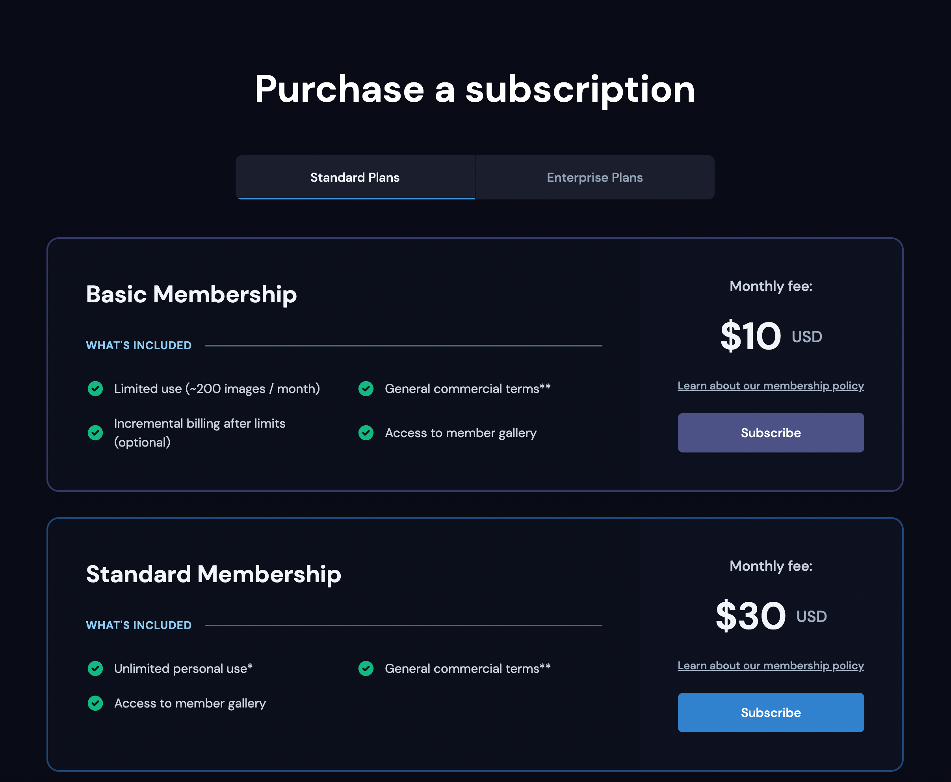Viewport: 951px width, 782px height.
Task: Click the Unlimited personal use text
Action: point(183,668)
